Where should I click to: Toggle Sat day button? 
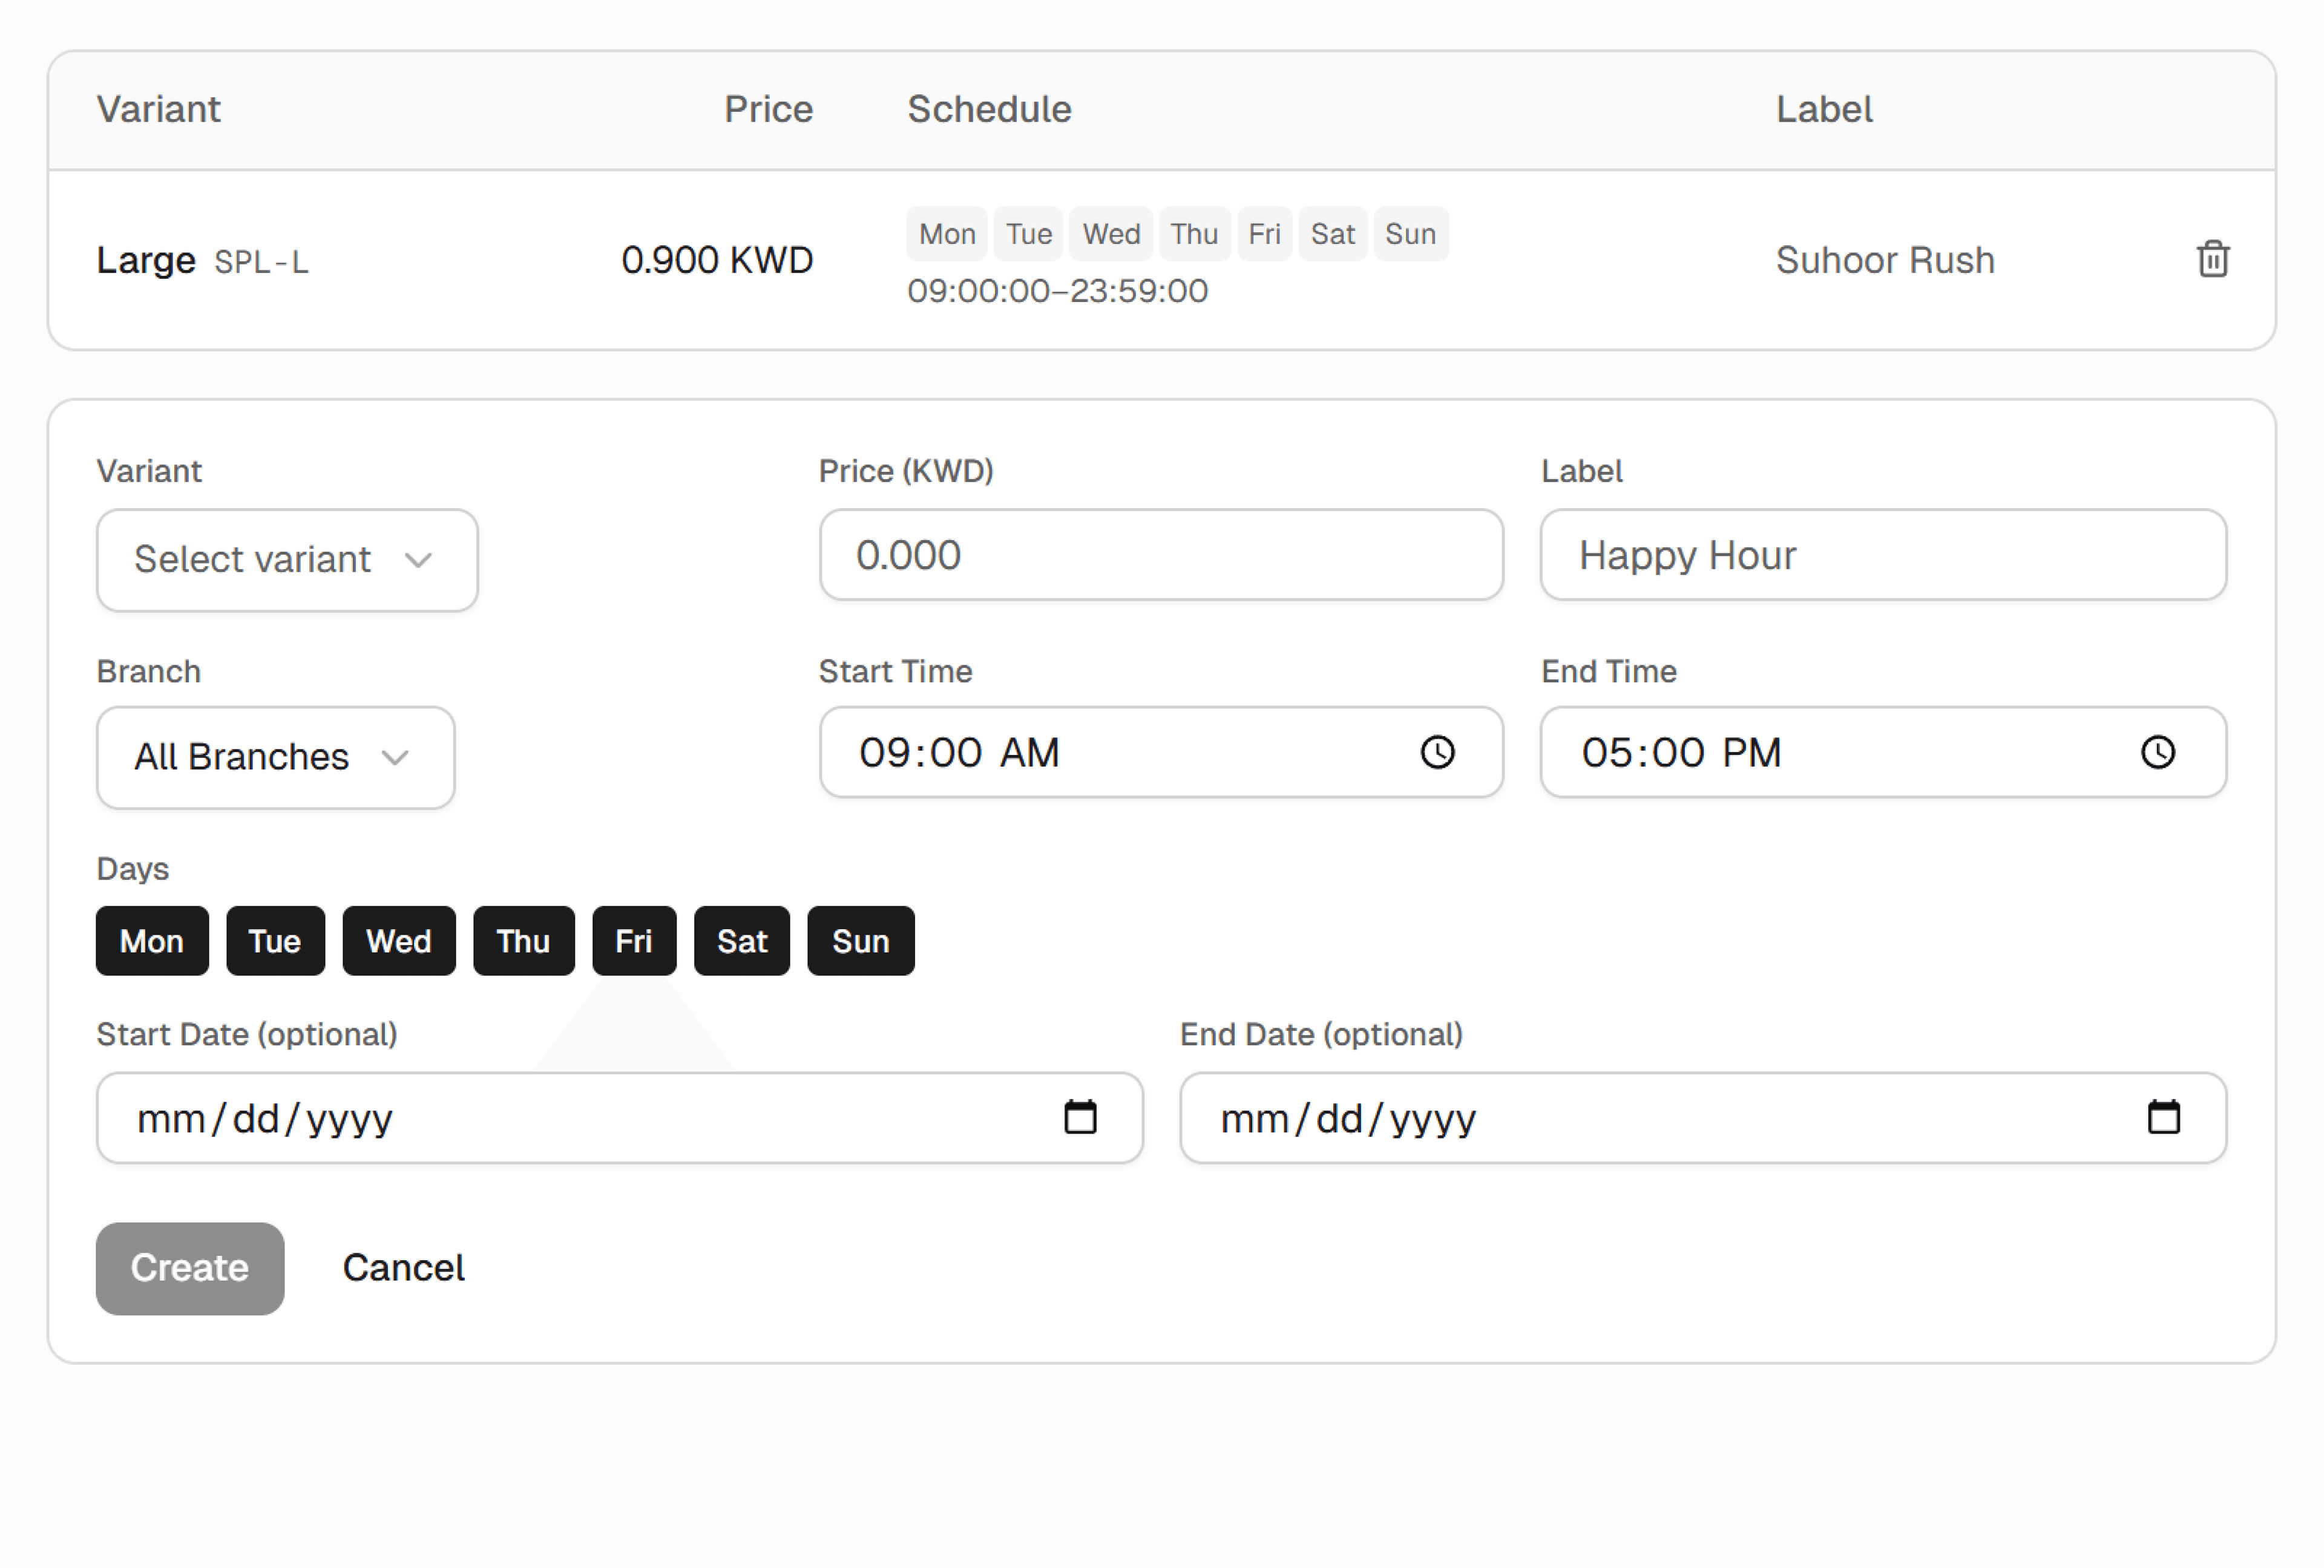(741, 941)
